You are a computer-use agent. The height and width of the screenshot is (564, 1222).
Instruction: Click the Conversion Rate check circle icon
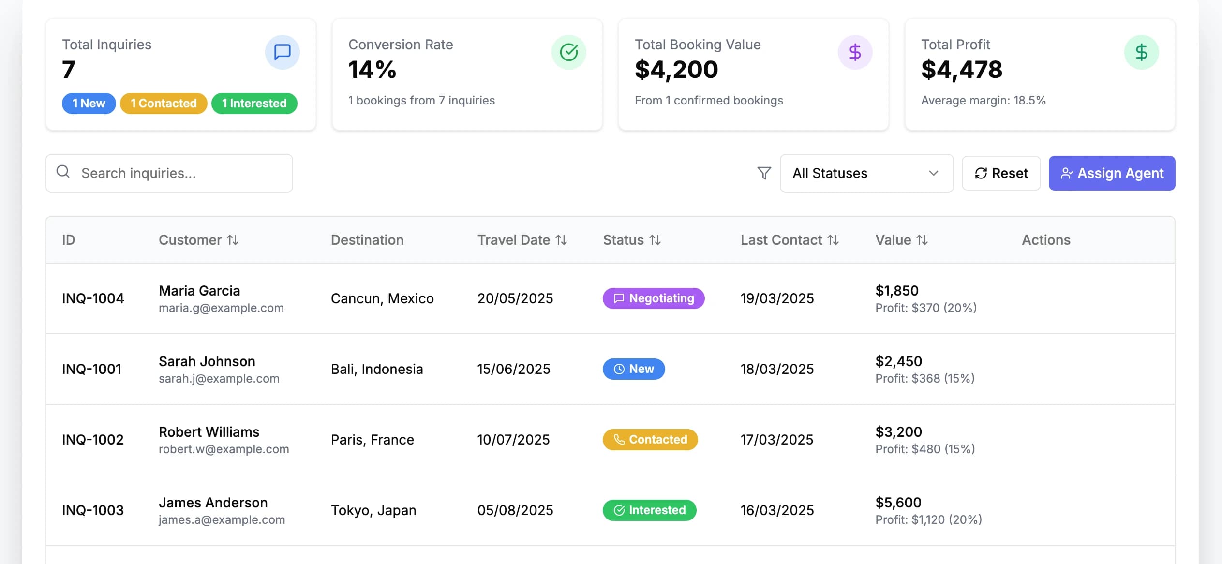569,52
